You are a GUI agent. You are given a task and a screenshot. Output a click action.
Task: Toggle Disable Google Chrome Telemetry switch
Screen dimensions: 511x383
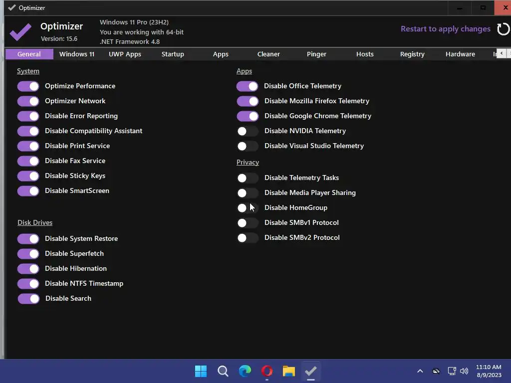tap(248, 116)
